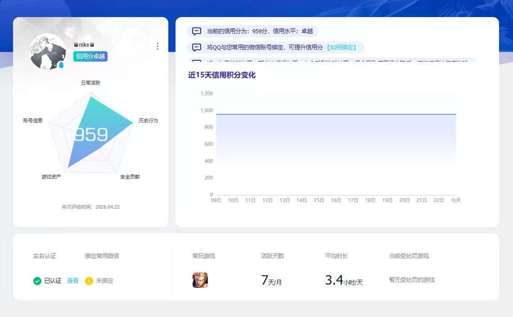Click the nike profile avatar

point(48,52)
